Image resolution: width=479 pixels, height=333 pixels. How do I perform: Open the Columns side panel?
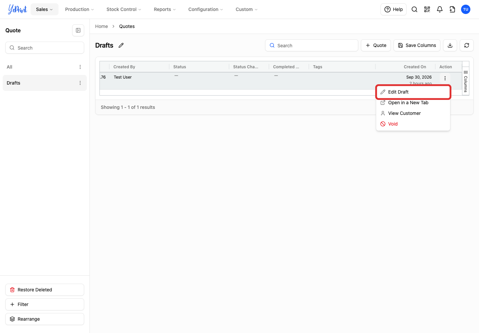pos(466,81)
